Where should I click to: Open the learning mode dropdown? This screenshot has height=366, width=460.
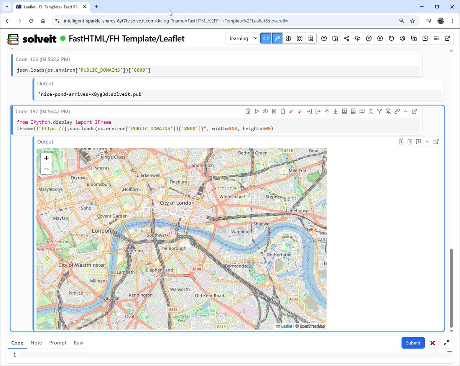(243, 38)
